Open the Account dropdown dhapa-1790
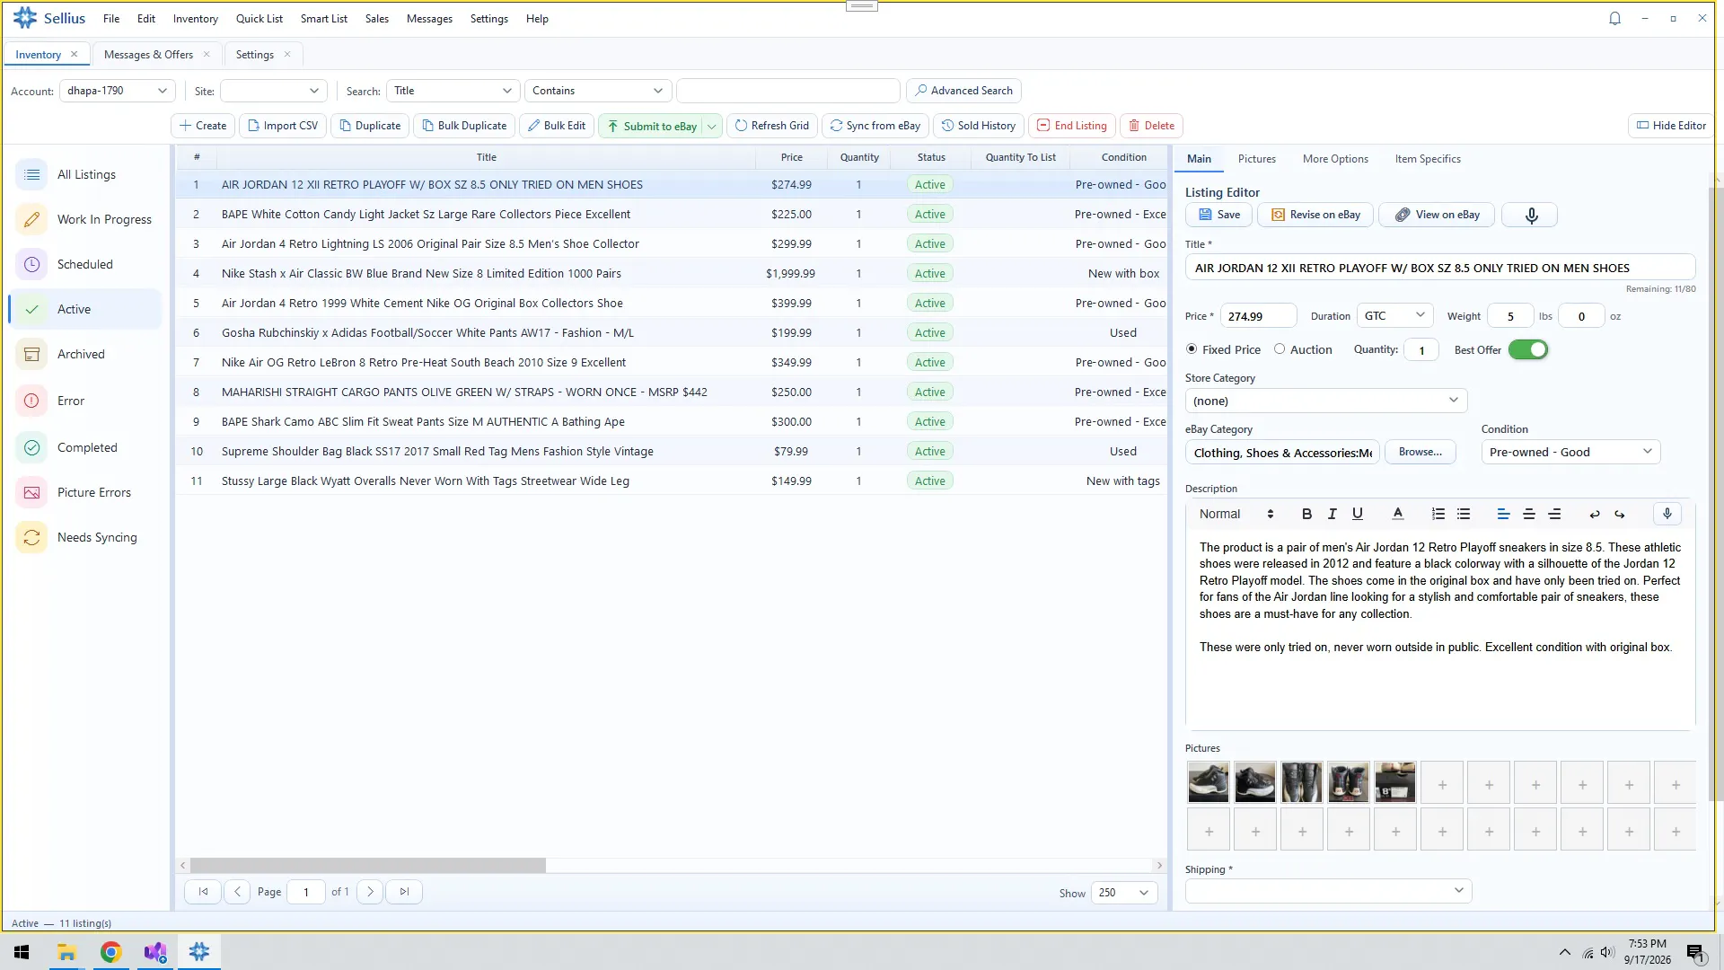1724x970 pixels. (118, 91)
